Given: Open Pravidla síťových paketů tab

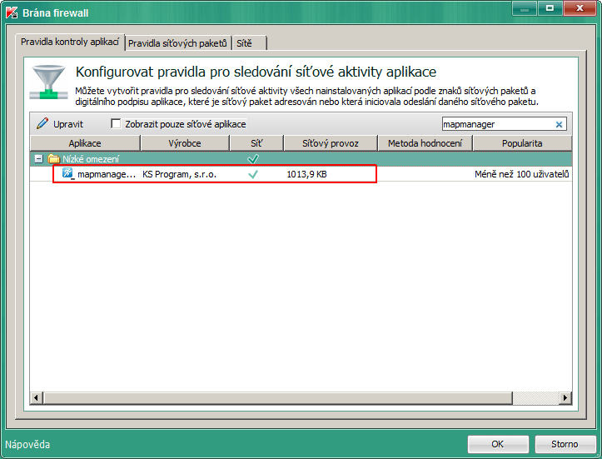Looking at the screenshot, I should click(177, 43).
